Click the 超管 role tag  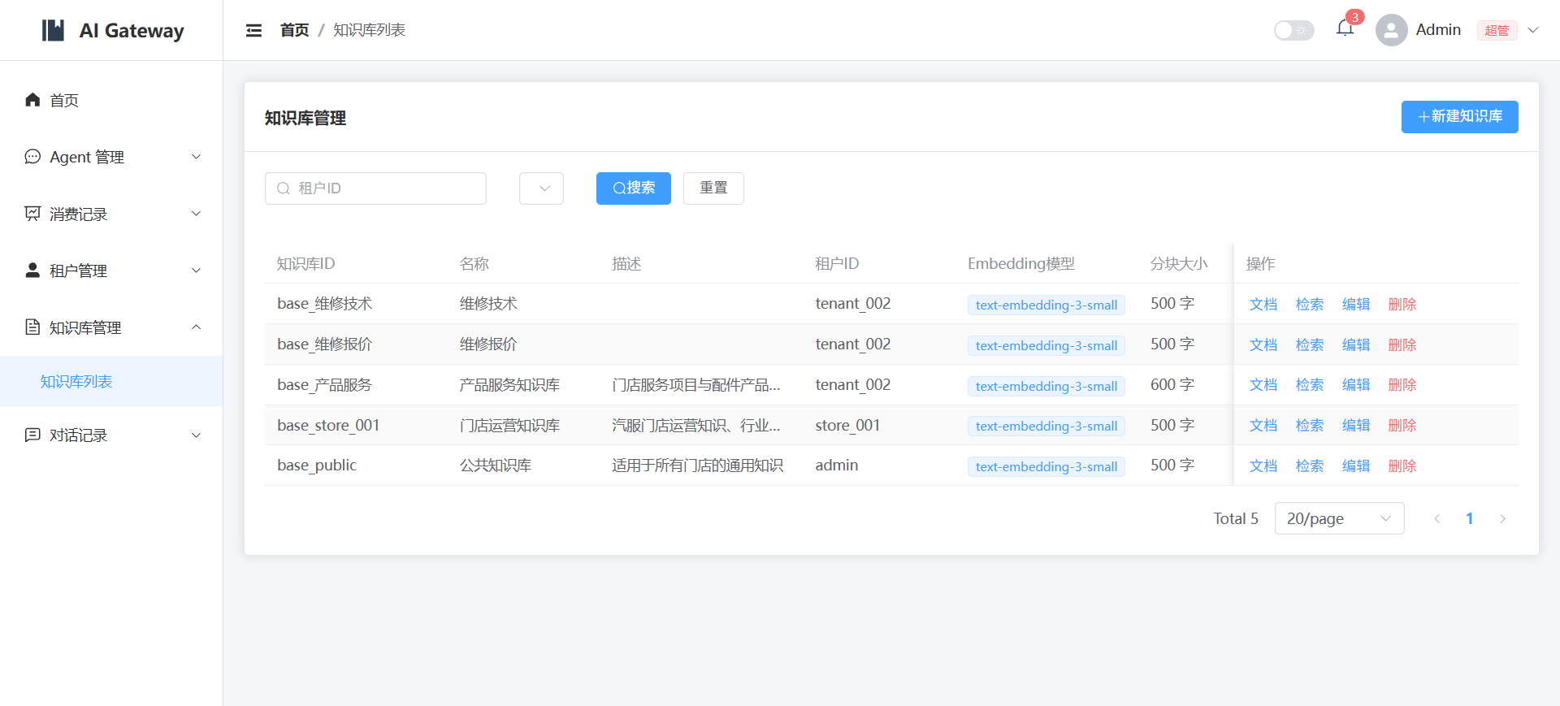point(1497,30)
